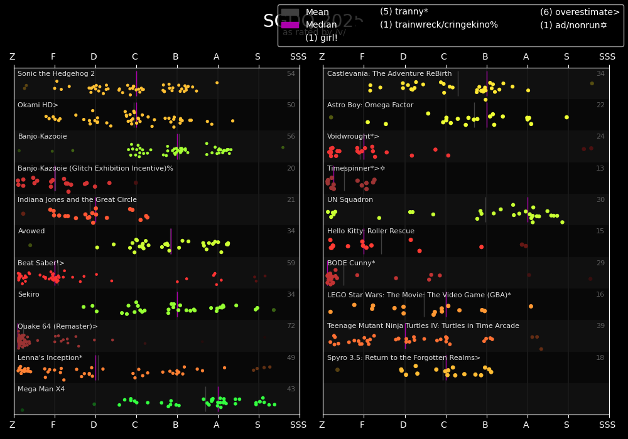Image resolution: width=628 pixels, height=439 pixels.
Task: Click the vote count "15" for Hello Kitty
Action: tap(600, 231)
